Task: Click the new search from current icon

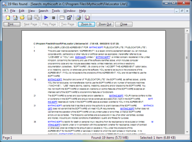Action: tap(15, 18)
